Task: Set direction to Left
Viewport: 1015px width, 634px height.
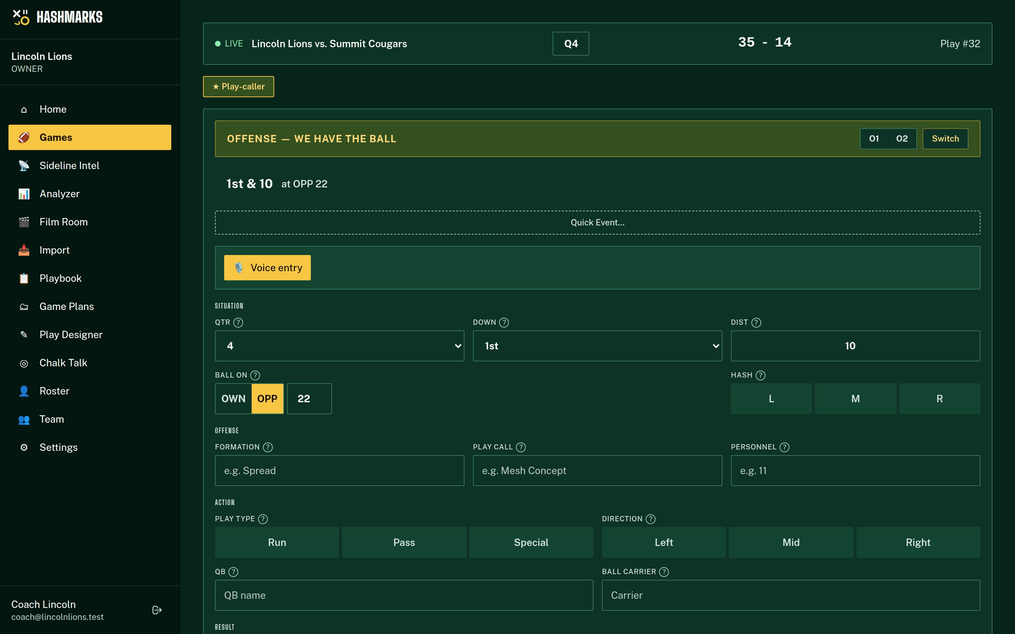Action: 664,542
